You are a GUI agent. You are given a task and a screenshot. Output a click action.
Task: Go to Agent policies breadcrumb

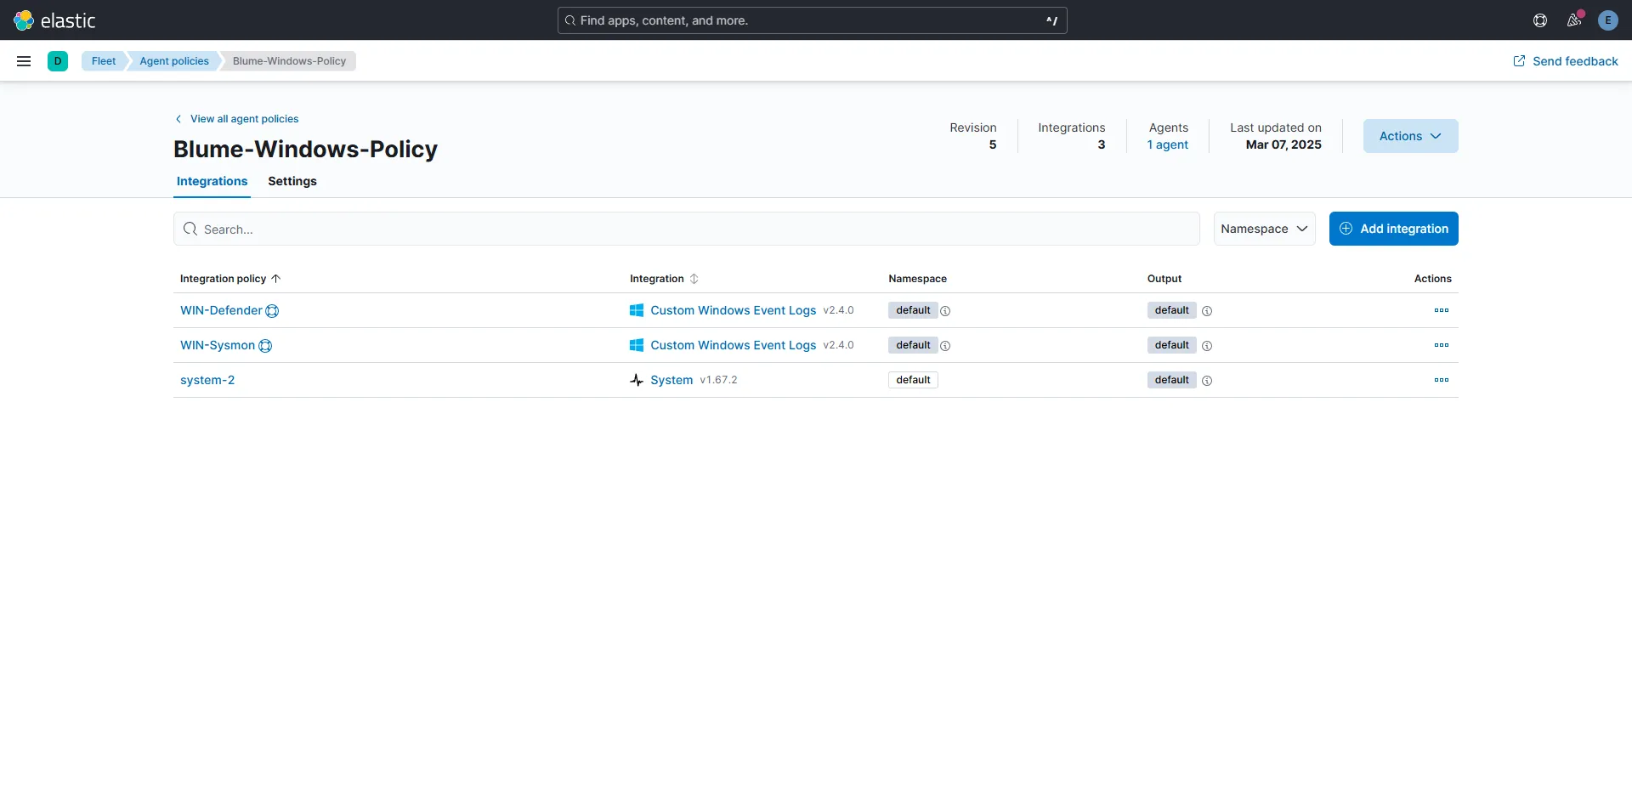click(173, 61)
